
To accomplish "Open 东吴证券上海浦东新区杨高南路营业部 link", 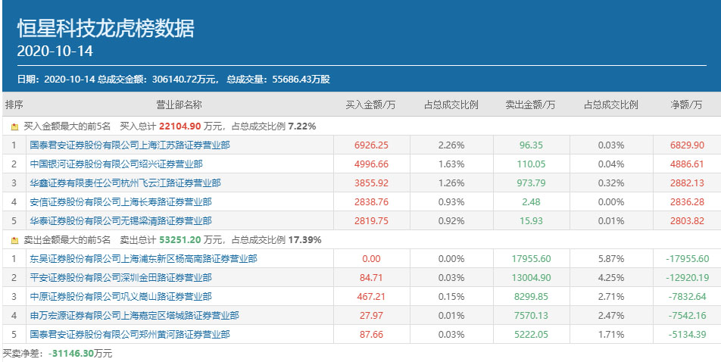I will [143, 259].
